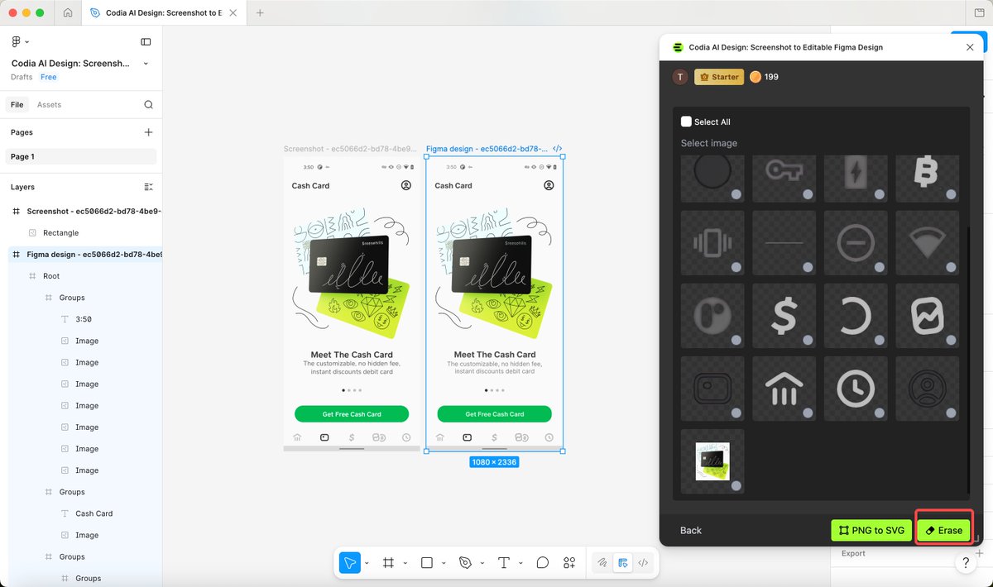993x587 pixels.
Task: Click the Free plan link
Action: [49, 77]
